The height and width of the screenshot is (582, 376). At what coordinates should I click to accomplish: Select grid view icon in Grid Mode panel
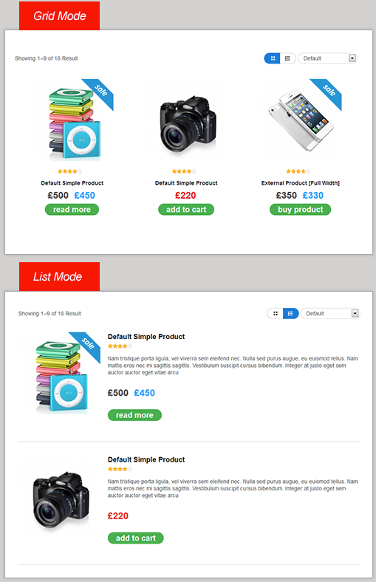pos(273,58)
